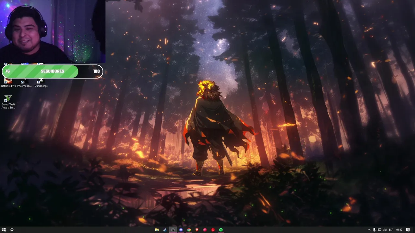Image resolution: width=415 pixels, height=233 pixels.
Task: Show hidden system tray icons
Action: tap(369, 230)
